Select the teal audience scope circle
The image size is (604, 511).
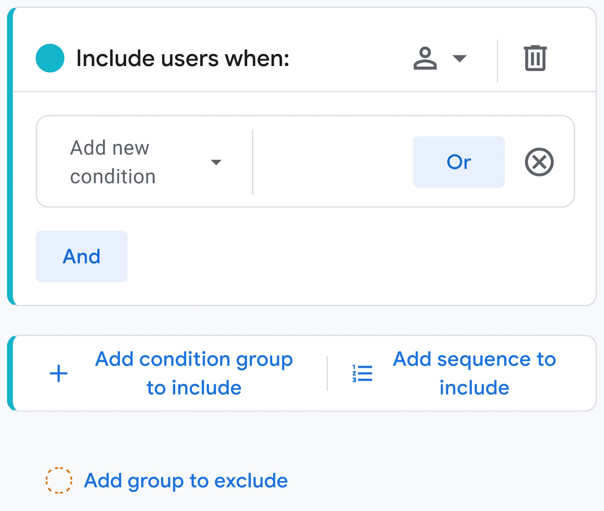(50, 58)
